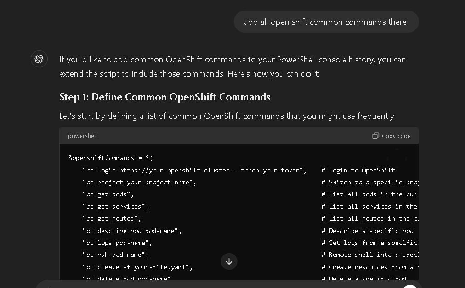Click the 'oc describe pod pod-name' command

[132, 231]
